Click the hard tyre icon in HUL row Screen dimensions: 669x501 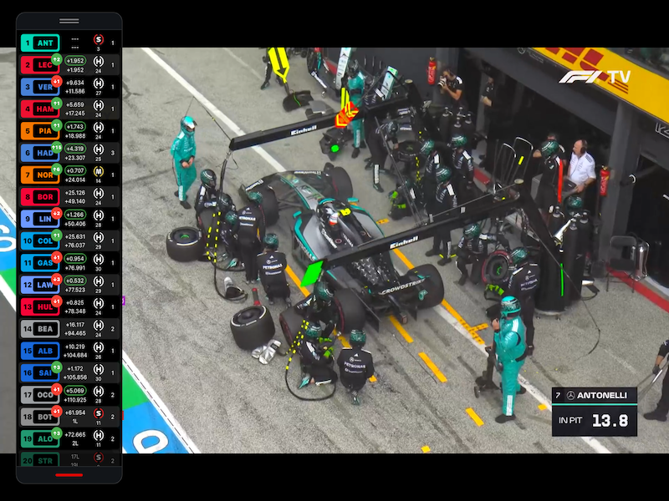click(x=99, y=303)
